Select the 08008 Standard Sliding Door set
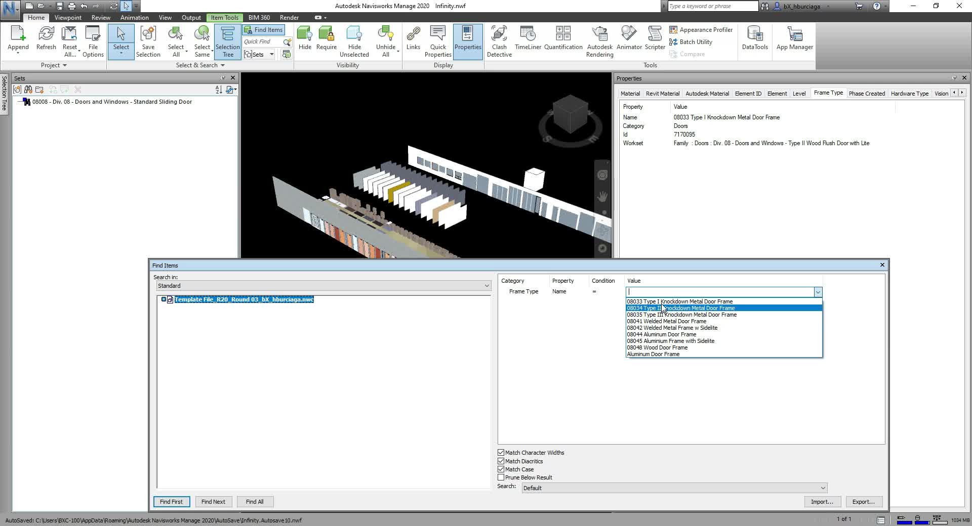Viewport: 972px width, 526px height. (x=112, y=102)
